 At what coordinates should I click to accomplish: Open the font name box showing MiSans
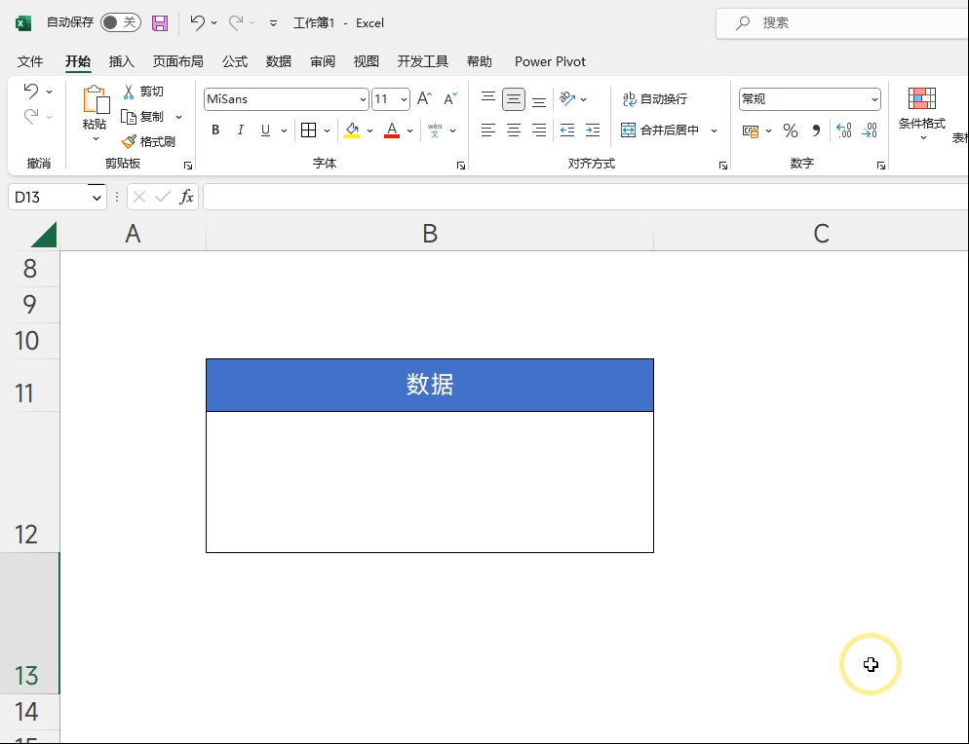(x=287, y=99)
